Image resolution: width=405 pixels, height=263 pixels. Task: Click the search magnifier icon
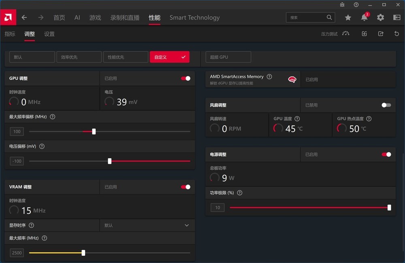[x=329, y=17]
